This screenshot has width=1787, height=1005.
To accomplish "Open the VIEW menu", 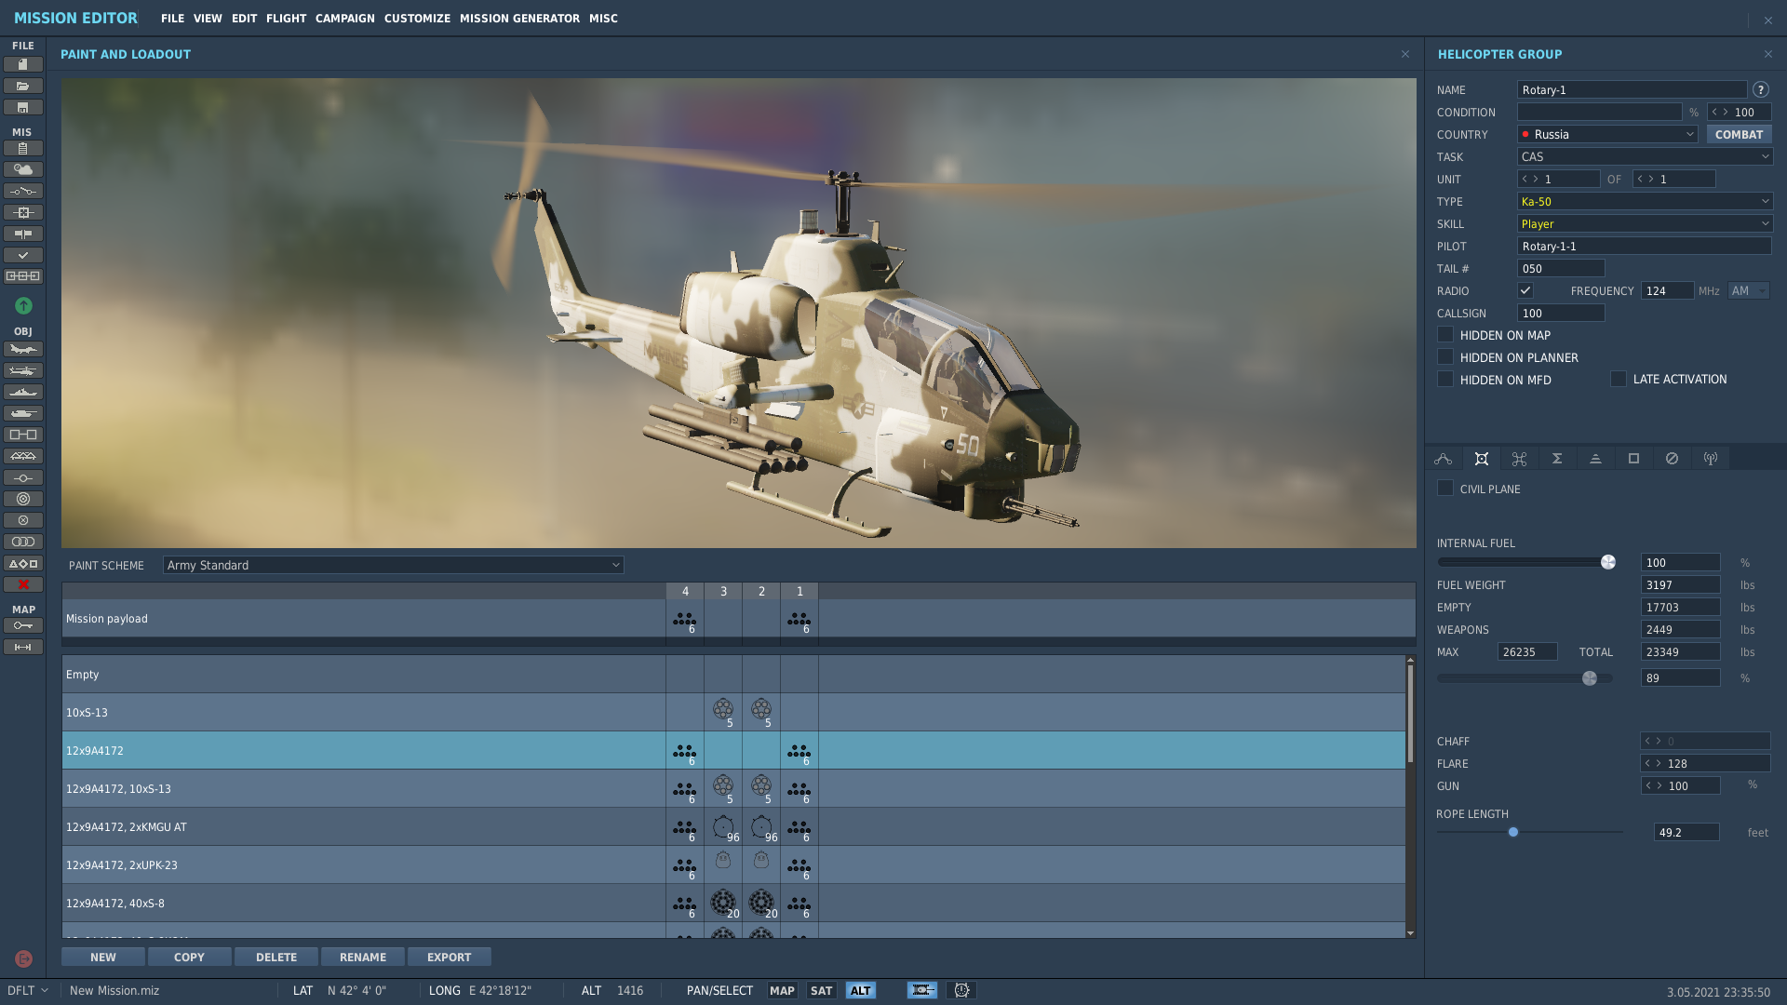I will 208,18.
